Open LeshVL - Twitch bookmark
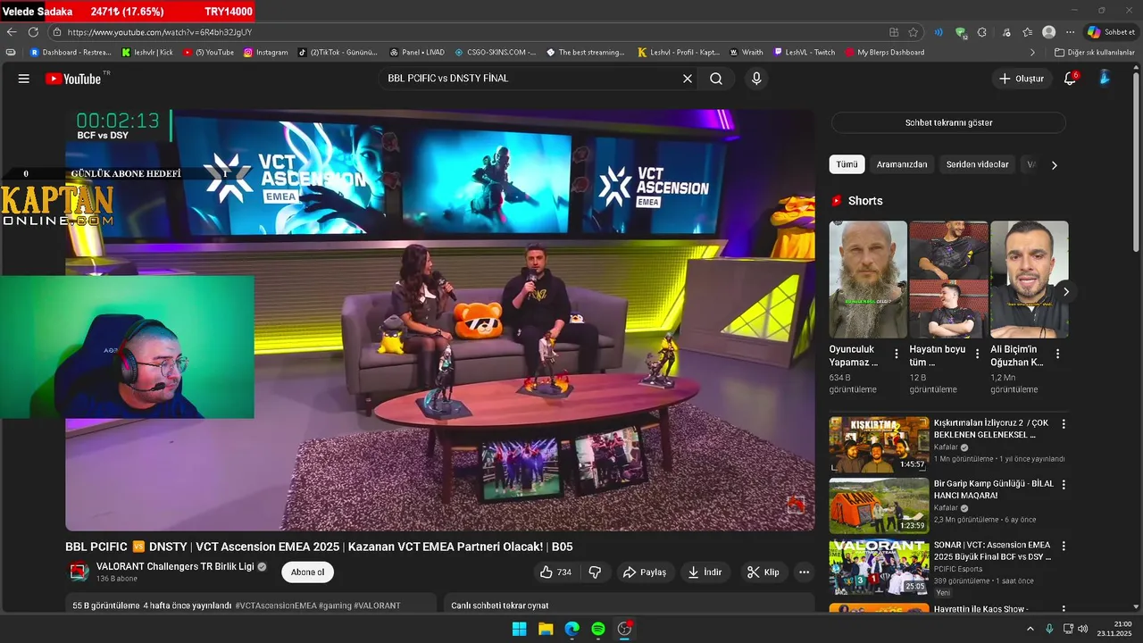The width and height of the screenshot is (1143, 643). [x=805, y=53]
